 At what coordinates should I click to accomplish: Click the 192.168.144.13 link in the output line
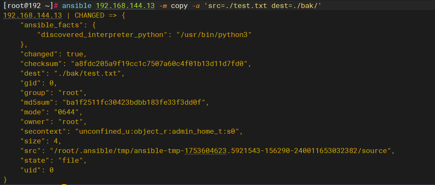(32, 15)
